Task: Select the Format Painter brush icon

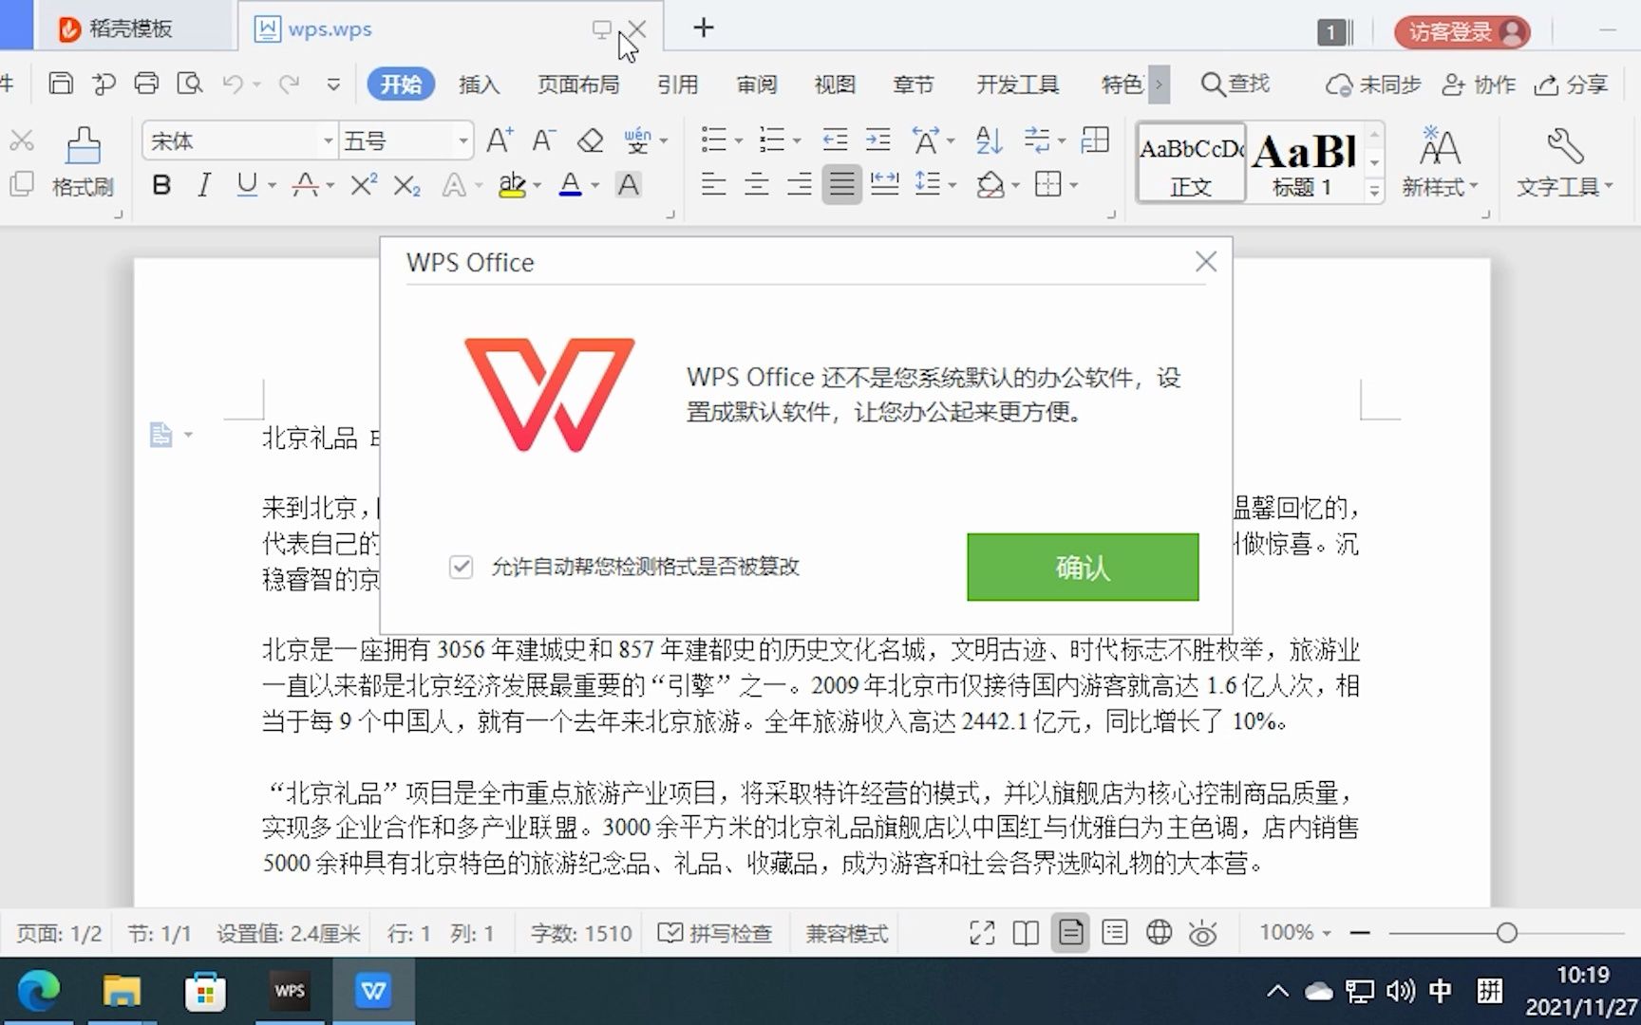Action: tap(83, 145)
